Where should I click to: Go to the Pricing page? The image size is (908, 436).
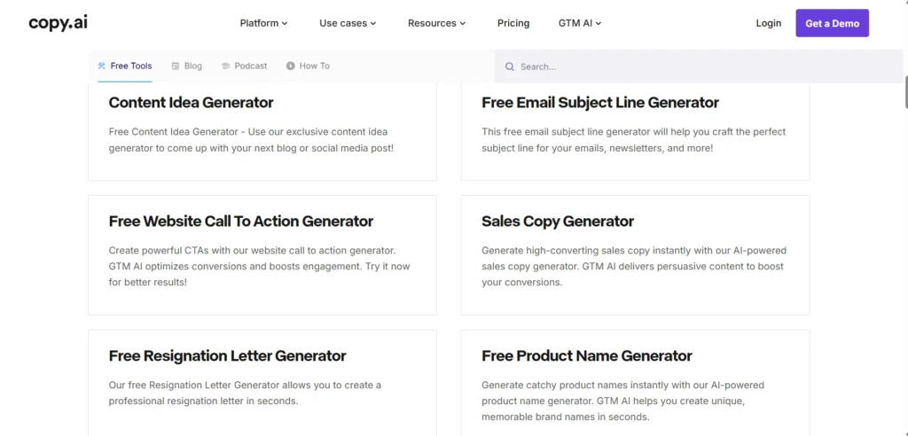(513, 23)
